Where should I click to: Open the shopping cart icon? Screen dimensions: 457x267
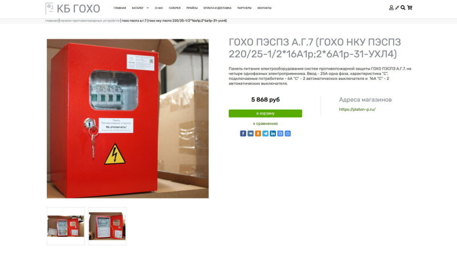[x=410, y=7]
